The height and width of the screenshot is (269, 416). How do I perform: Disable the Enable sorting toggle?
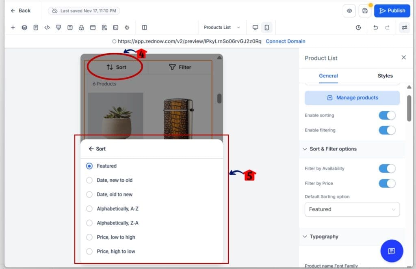[x=387, y=115]
